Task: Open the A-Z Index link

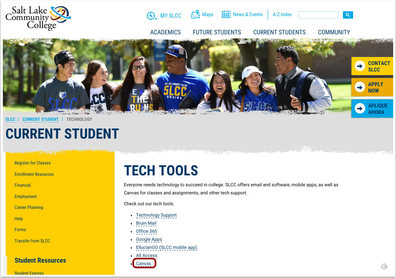Action: point(282,15)
